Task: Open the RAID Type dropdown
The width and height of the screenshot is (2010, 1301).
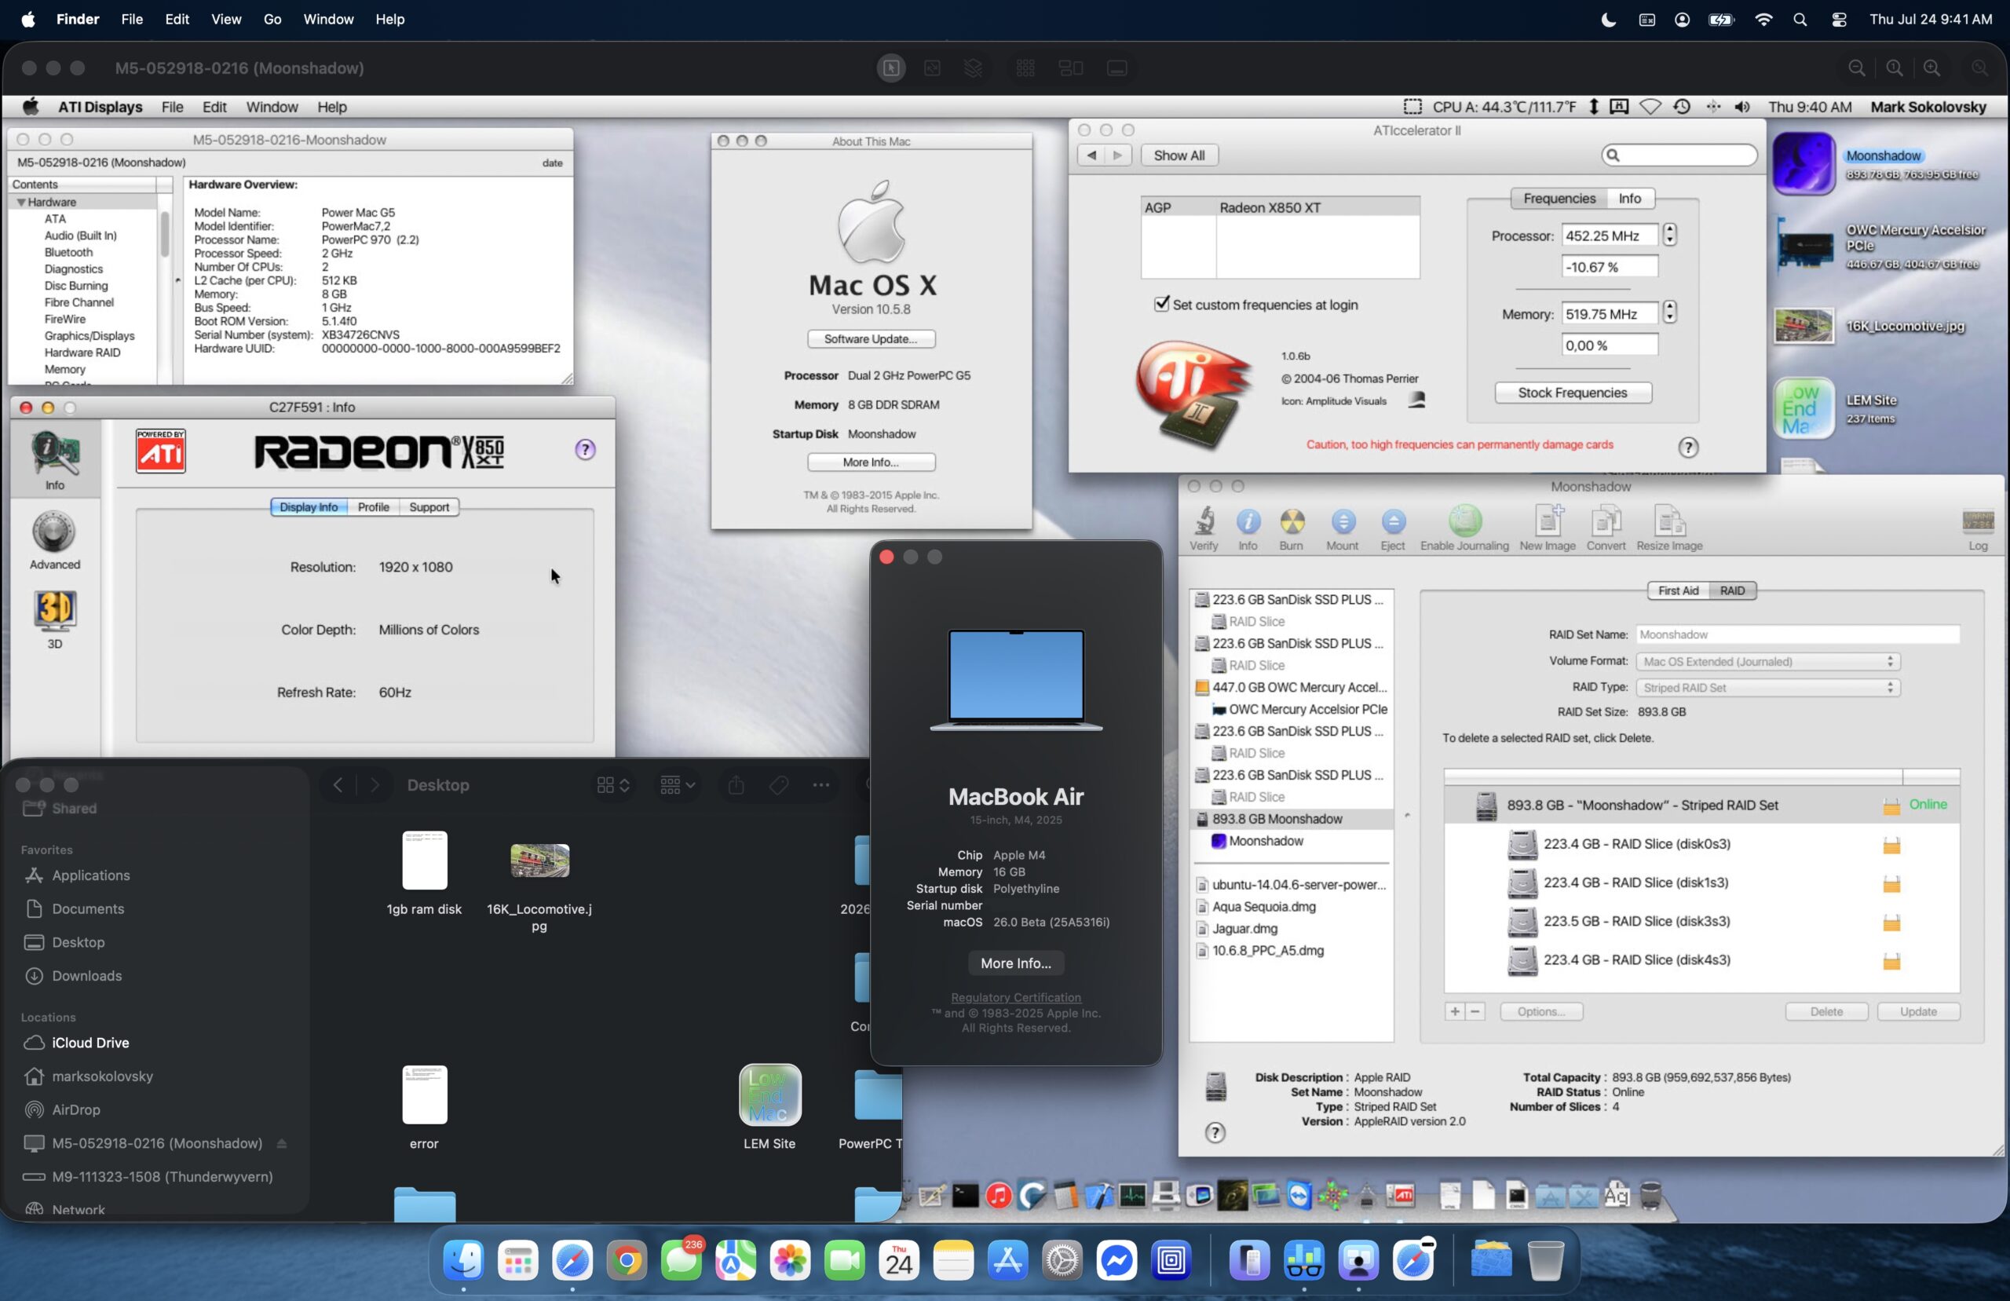Action: pyautogui.click(x=1767, y=688)
